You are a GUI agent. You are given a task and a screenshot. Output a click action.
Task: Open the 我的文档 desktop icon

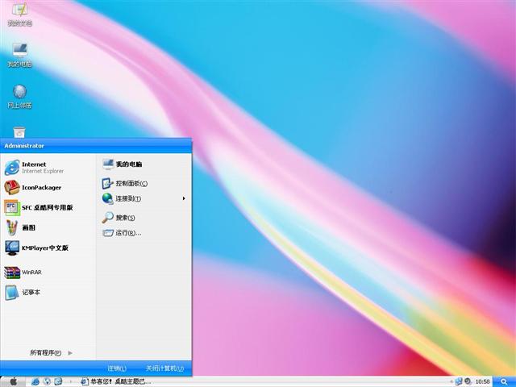point(19,14)
